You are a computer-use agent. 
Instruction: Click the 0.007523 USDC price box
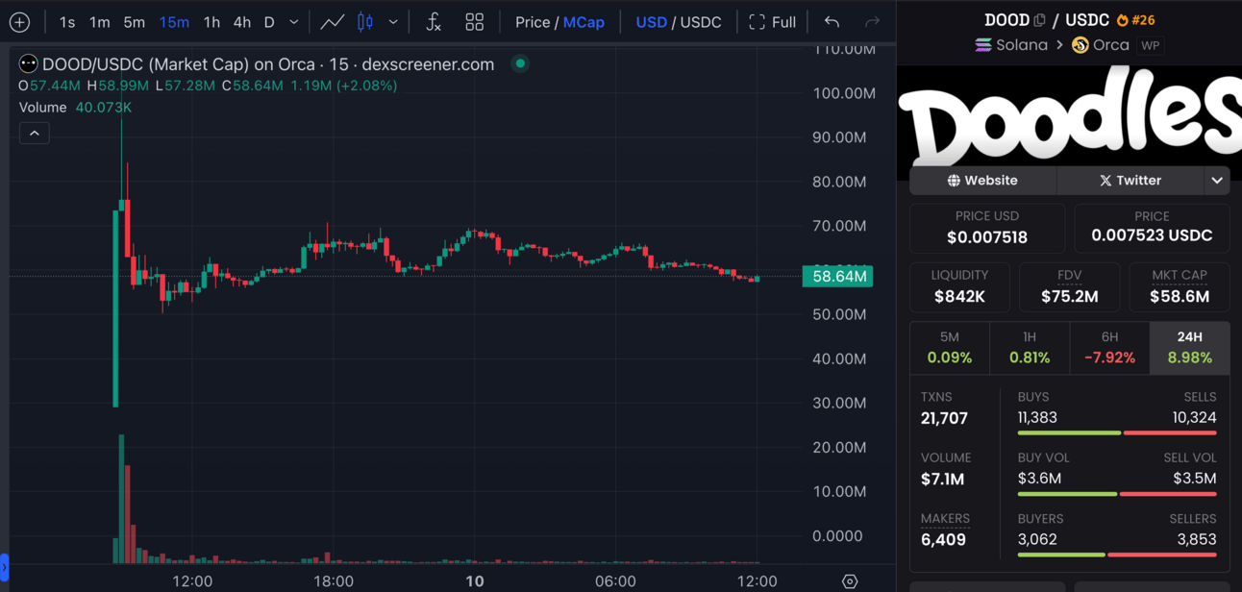click(x=1152, y=228)
